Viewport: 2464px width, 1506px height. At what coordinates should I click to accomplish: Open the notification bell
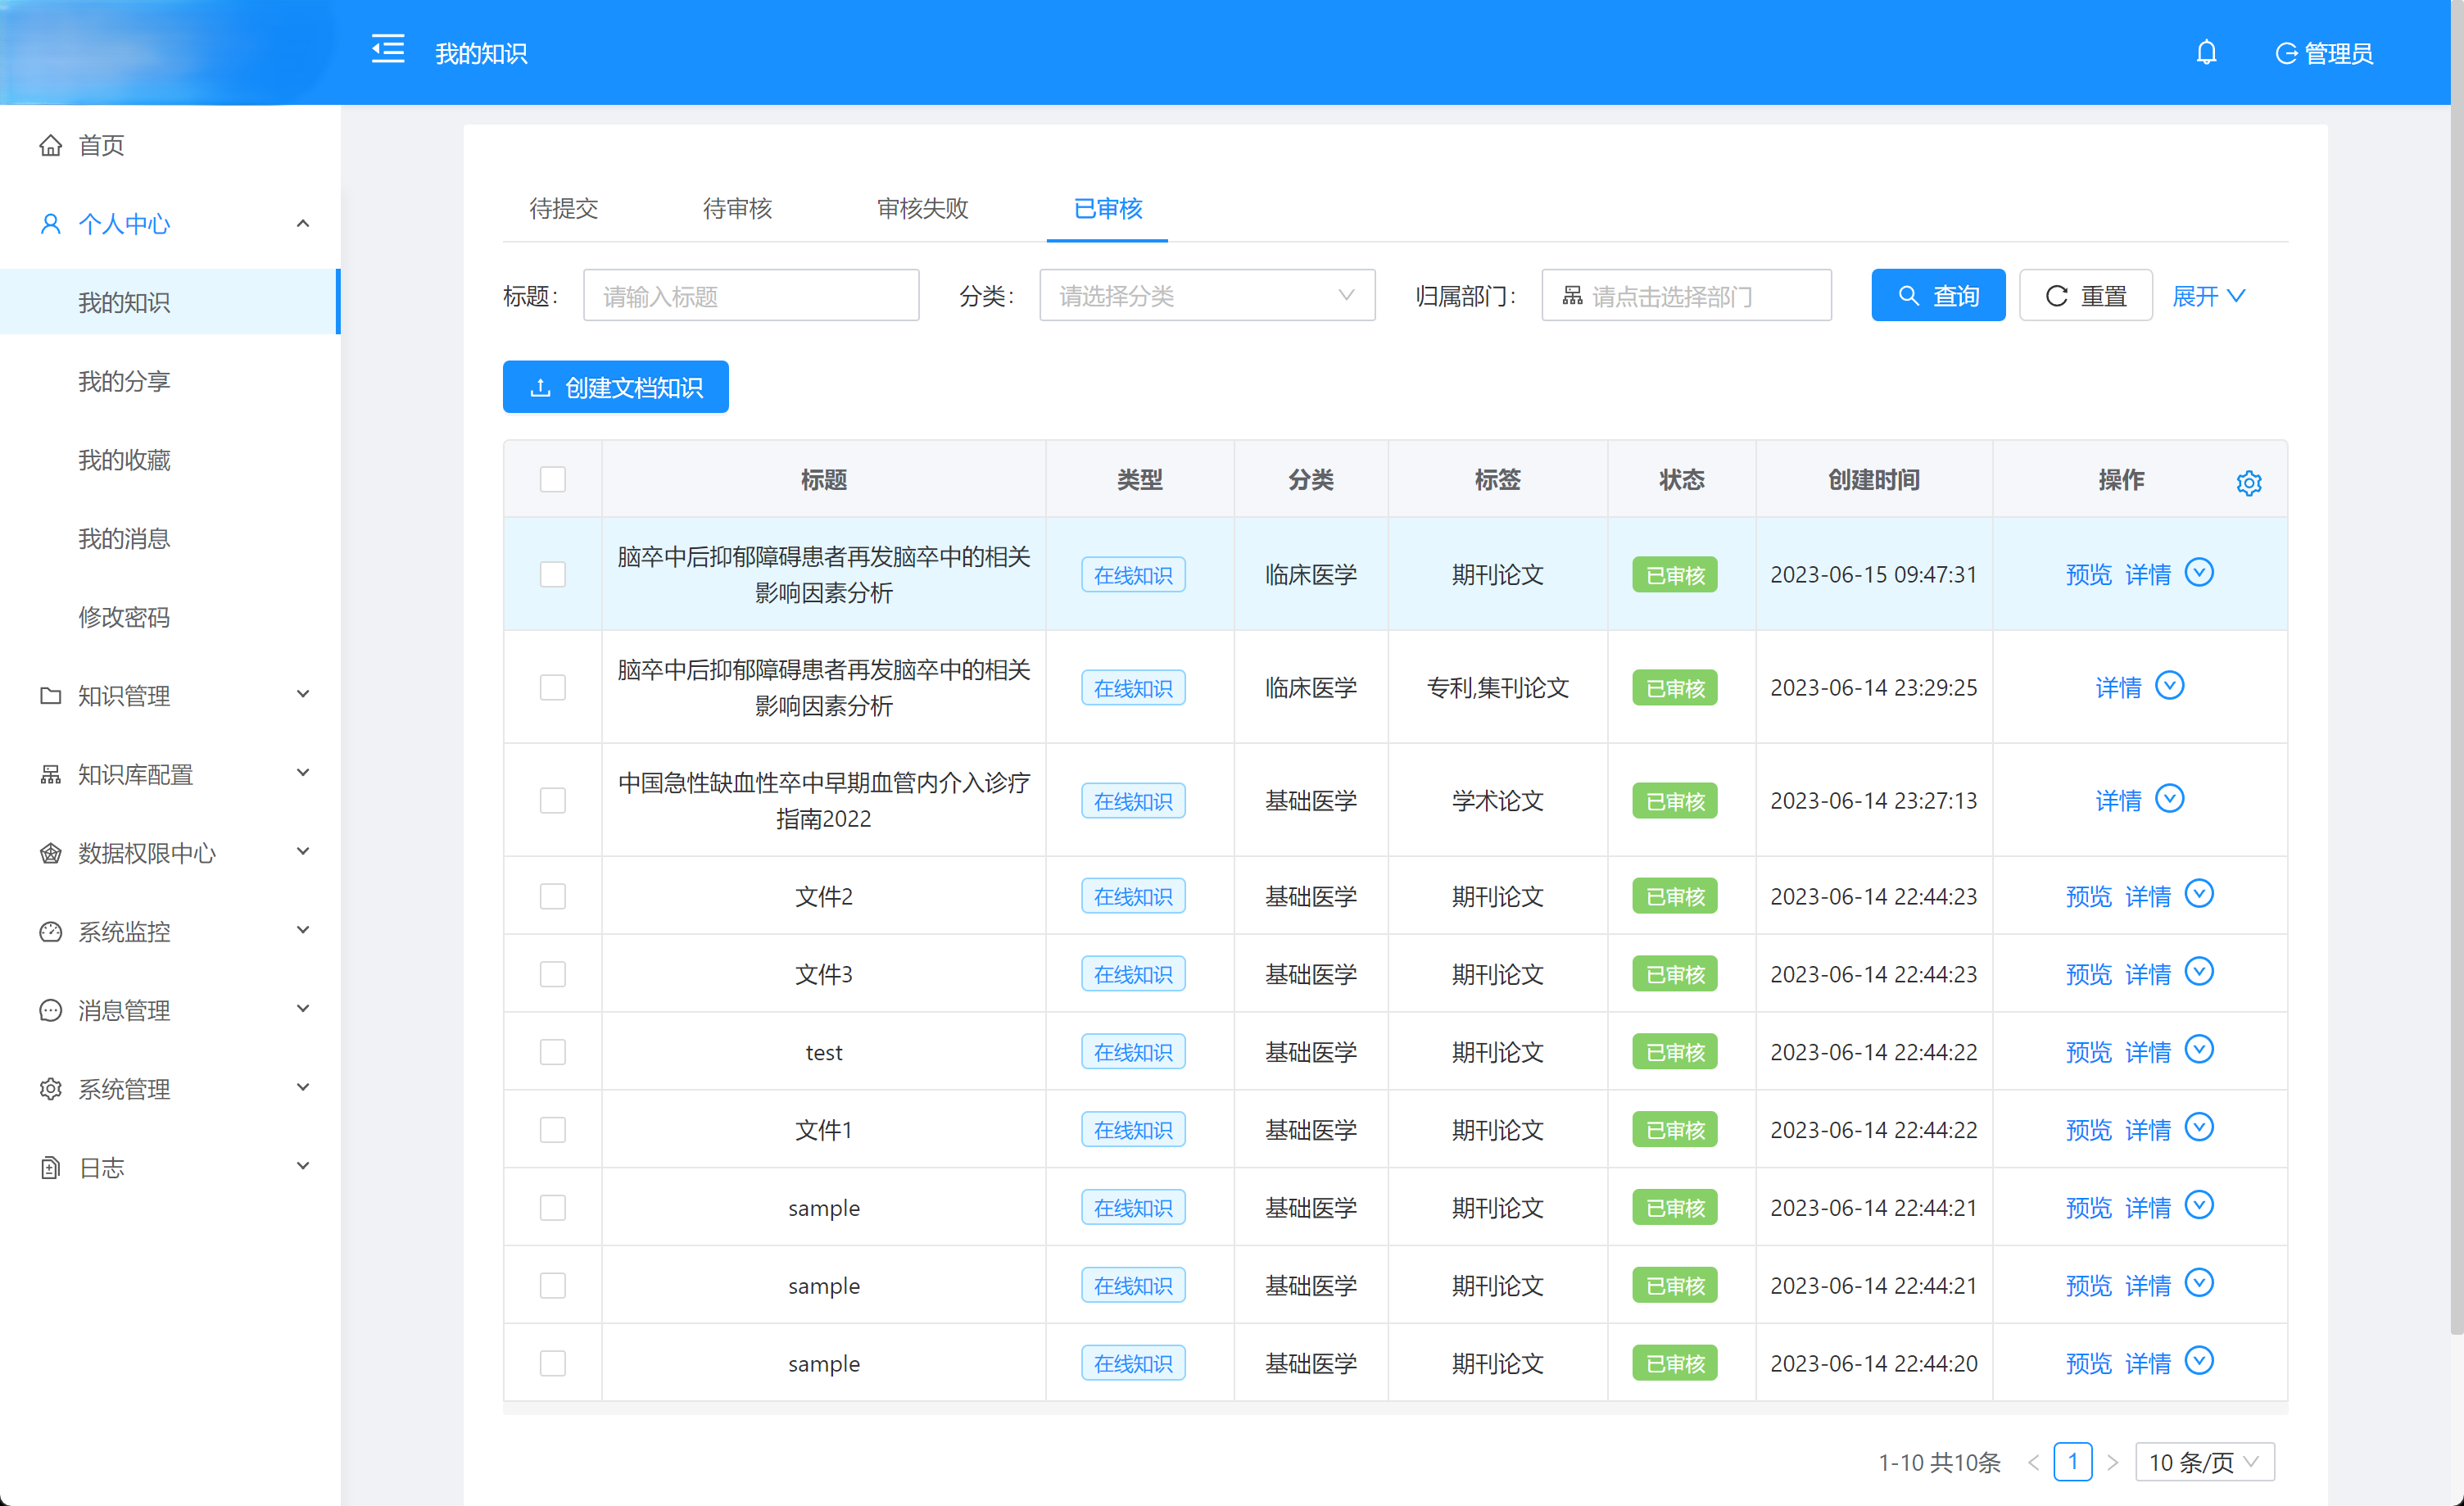2207,51
